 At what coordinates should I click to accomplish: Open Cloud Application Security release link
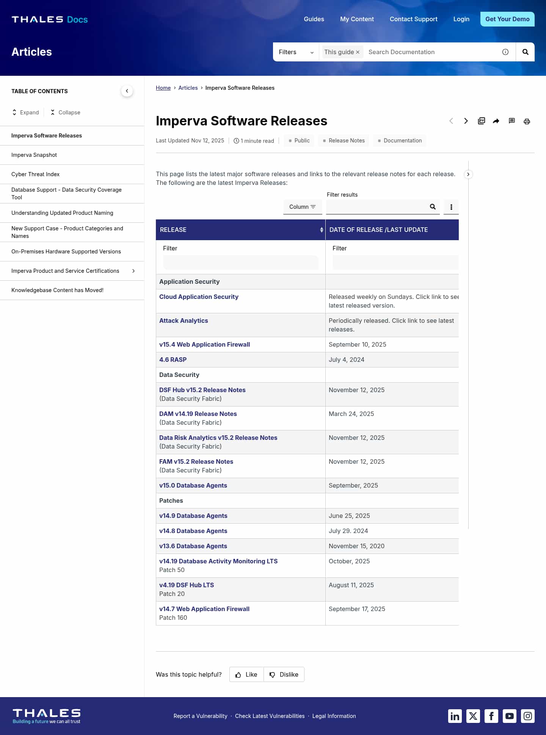click(x=199, y=297)
